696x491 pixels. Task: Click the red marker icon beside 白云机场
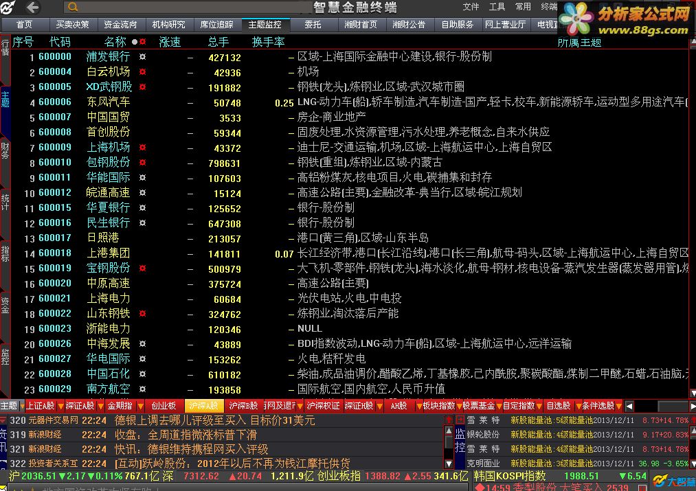[x=142, y=72]
